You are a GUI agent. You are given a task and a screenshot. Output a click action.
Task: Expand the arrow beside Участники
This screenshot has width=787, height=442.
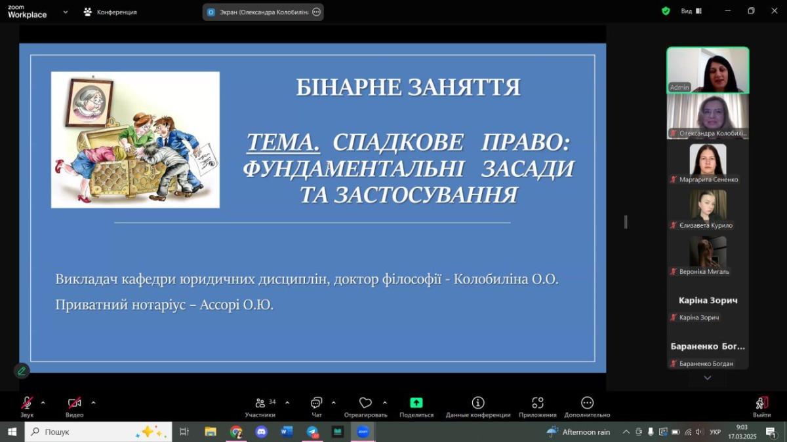tap(287, 403)
